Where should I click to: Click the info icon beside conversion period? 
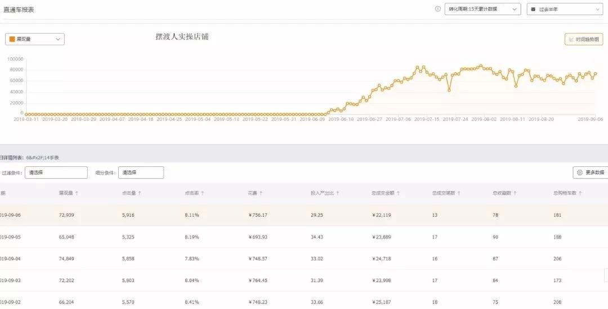point(438,9)
